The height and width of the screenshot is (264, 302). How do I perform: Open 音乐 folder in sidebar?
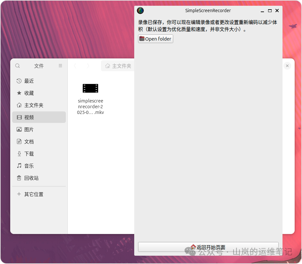coord(39,166)
